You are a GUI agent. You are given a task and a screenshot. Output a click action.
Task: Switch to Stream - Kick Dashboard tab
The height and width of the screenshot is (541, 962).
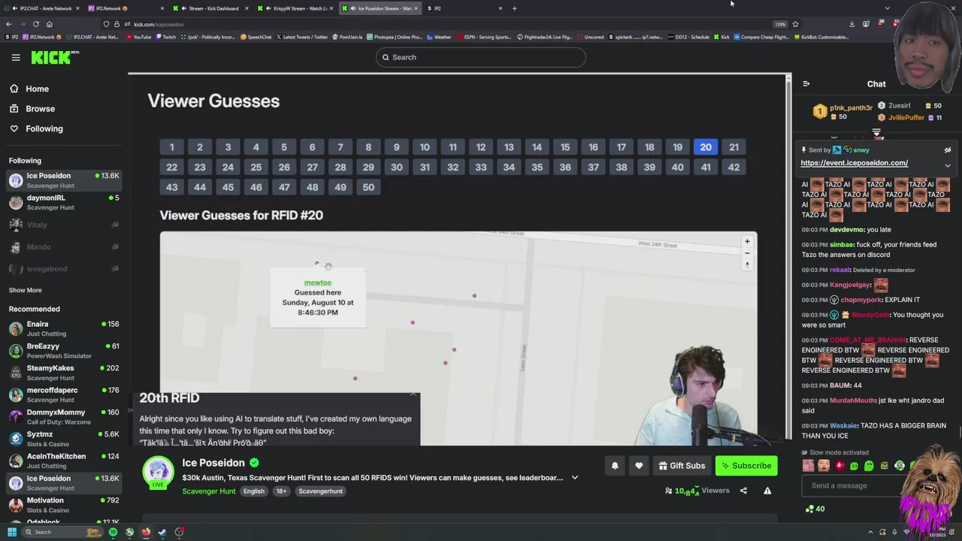click(x=208, y=8)
